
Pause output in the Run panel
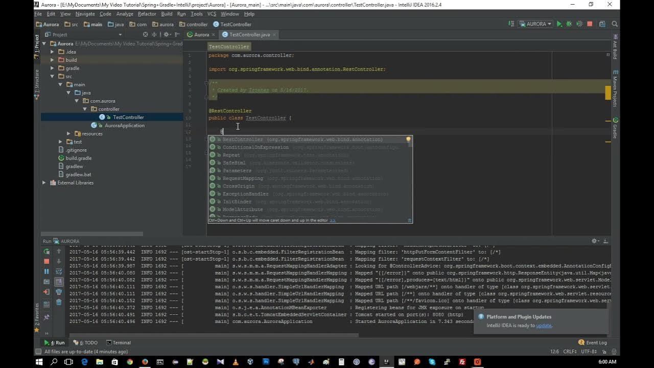(x=46, y=271)
